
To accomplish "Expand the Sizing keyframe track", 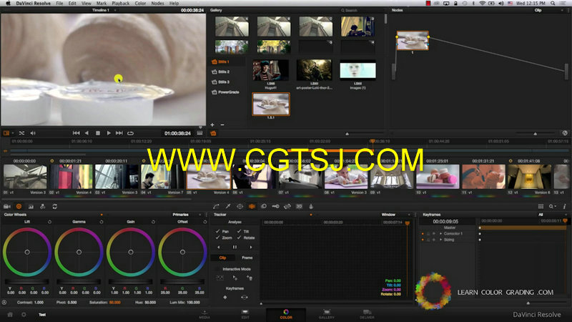I will click(x=440, y=240).
